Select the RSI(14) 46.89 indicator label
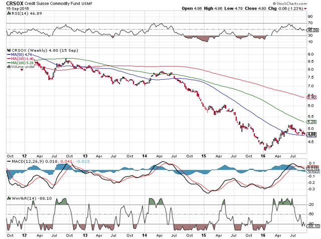The width and height of the screenshot is (321, 239). (x=27, y=14)
